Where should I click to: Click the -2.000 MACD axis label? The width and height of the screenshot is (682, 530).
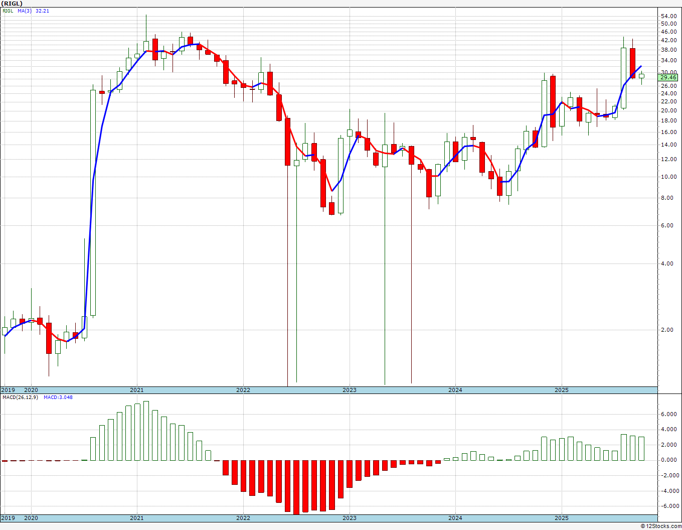click(669, 475)
